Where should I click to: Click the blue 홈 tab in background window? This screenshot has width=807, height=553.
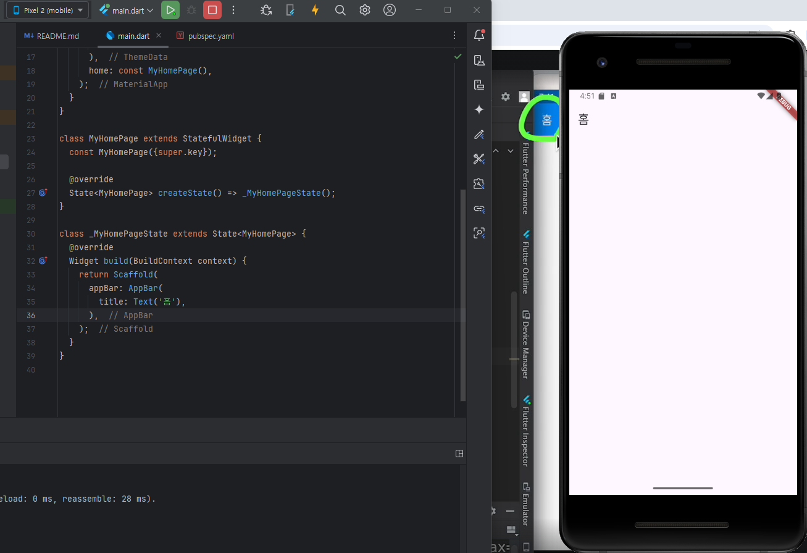(x=546, y=119)
